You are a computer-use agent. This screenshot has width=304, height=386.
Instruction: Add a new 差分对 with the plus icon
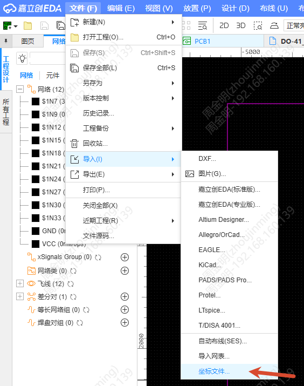click(125, 296)
